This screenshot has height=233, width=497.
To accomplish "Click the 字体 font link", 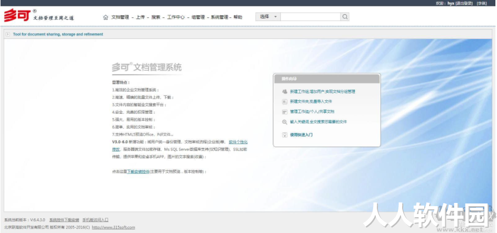I will tap(482, 3).
